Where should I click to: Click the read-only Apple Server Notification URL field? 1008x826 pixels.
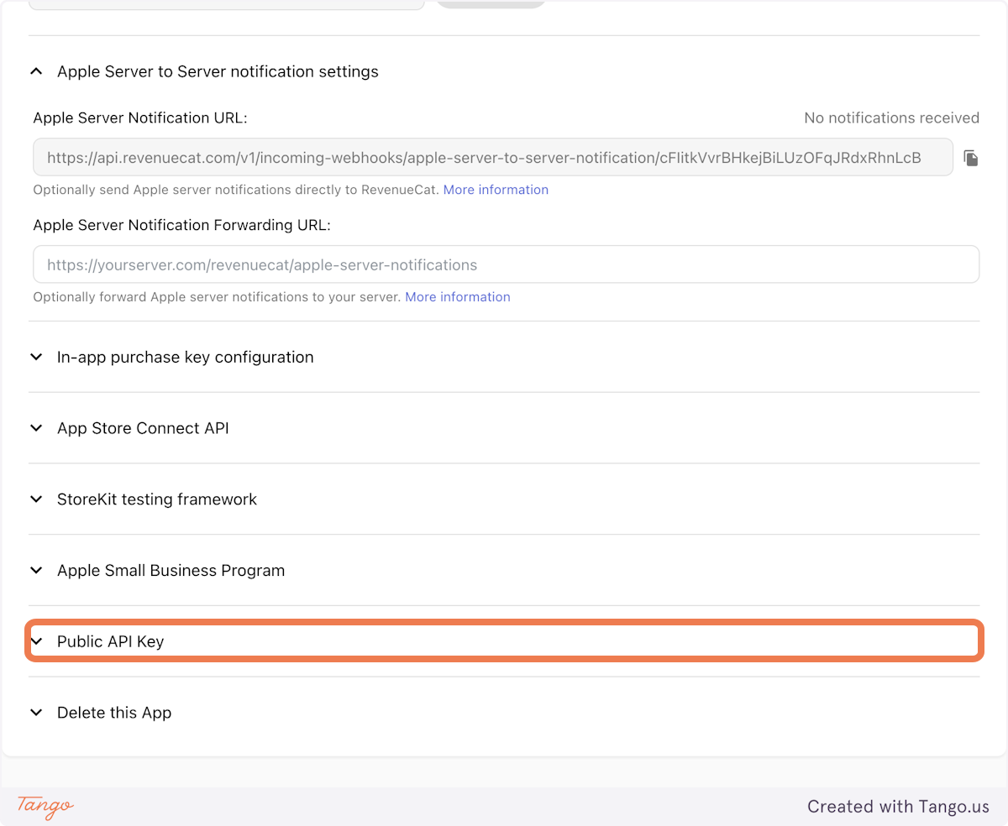(x=492, y=158)
